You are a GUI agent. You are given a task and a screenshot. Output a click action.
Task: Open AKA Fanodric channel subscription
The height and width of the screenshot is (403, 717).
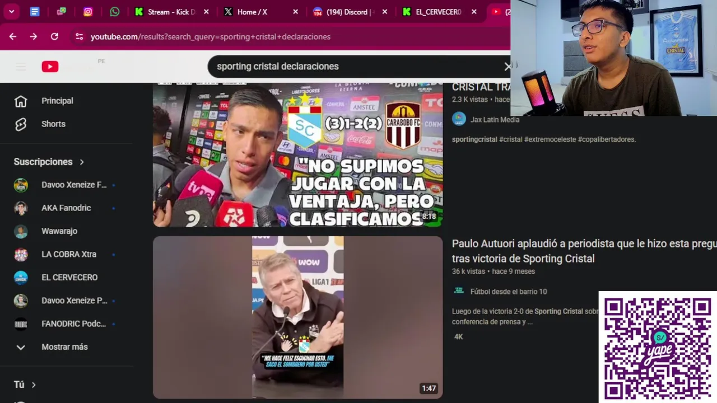coord(67,208)
